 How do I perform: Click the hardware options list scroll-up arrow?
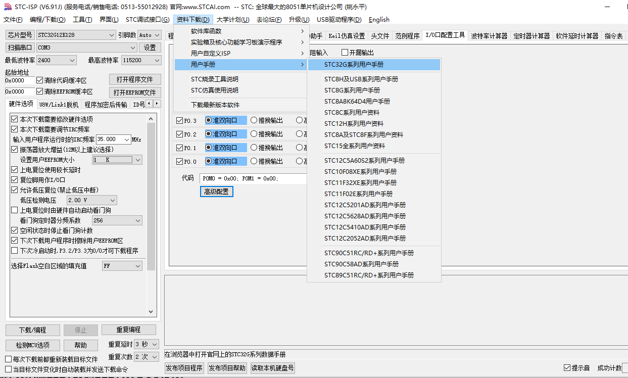tap(151, 118)
